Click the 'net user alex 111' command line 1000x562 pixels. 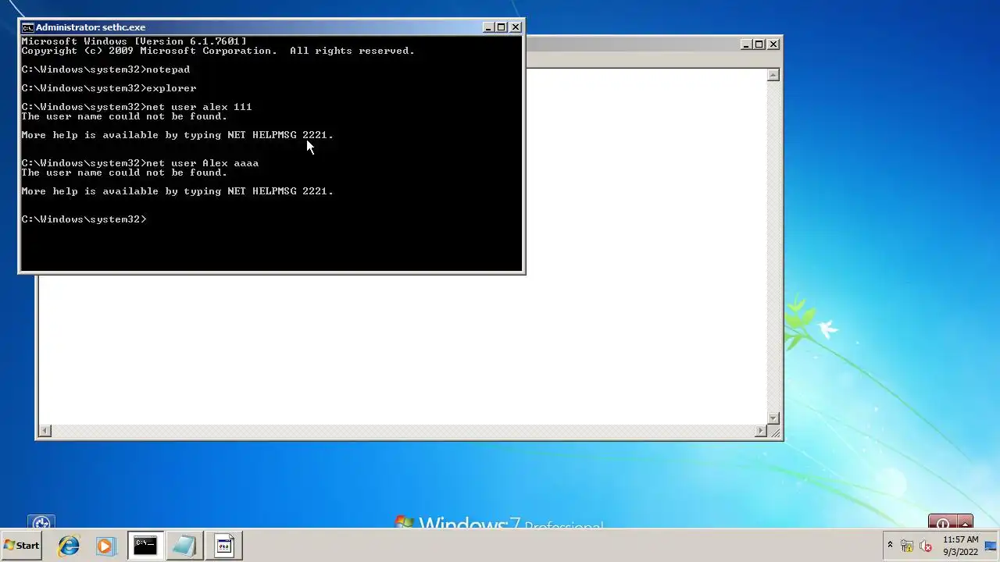pos(137,107)
